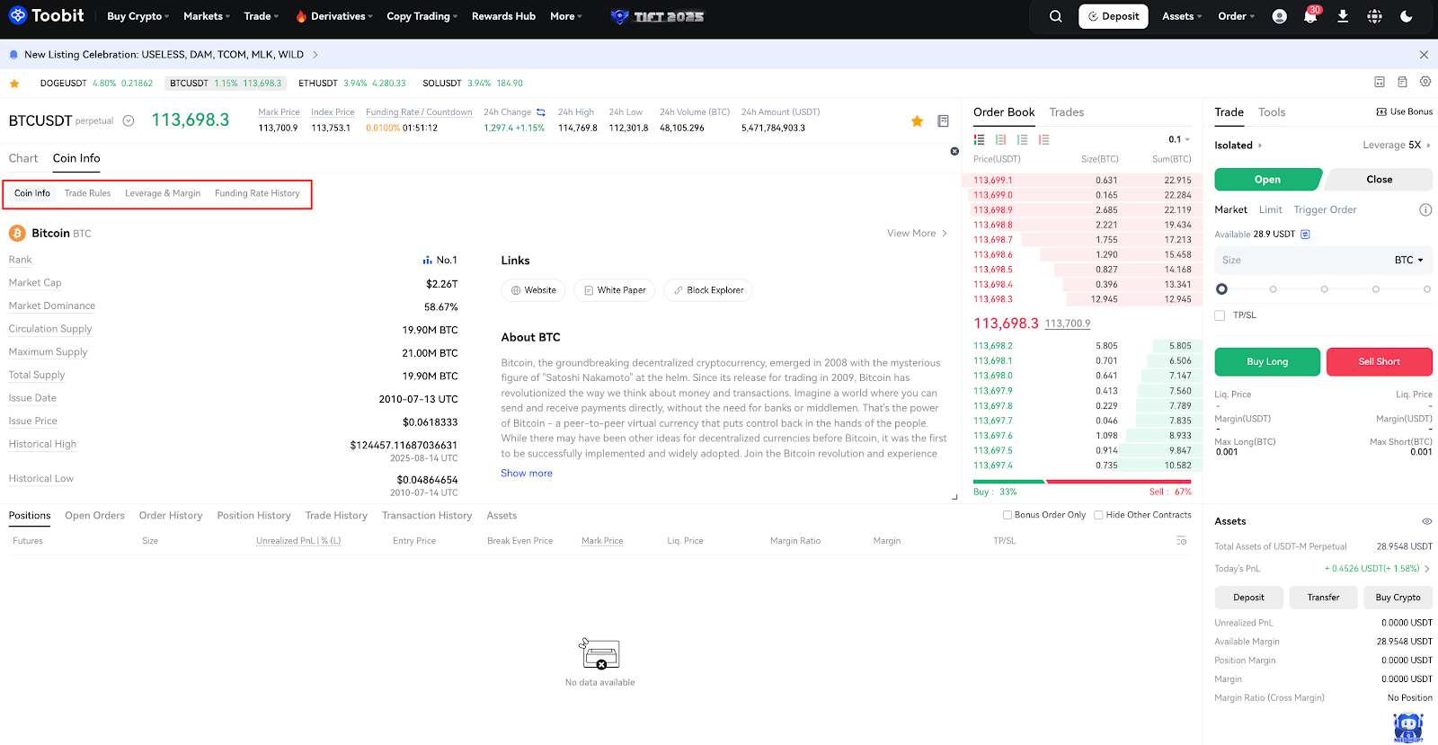Open the trading guide document icon
The width and height of the screenshot is (1438, 745).
pyautogui.click(x=1402, y=82)
